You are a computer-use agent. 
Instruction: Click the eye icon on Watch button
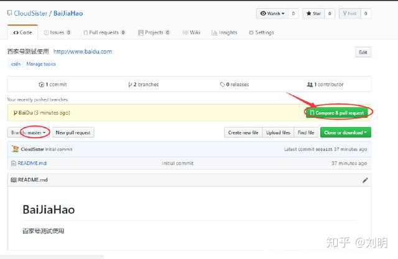tap(263, 13)
